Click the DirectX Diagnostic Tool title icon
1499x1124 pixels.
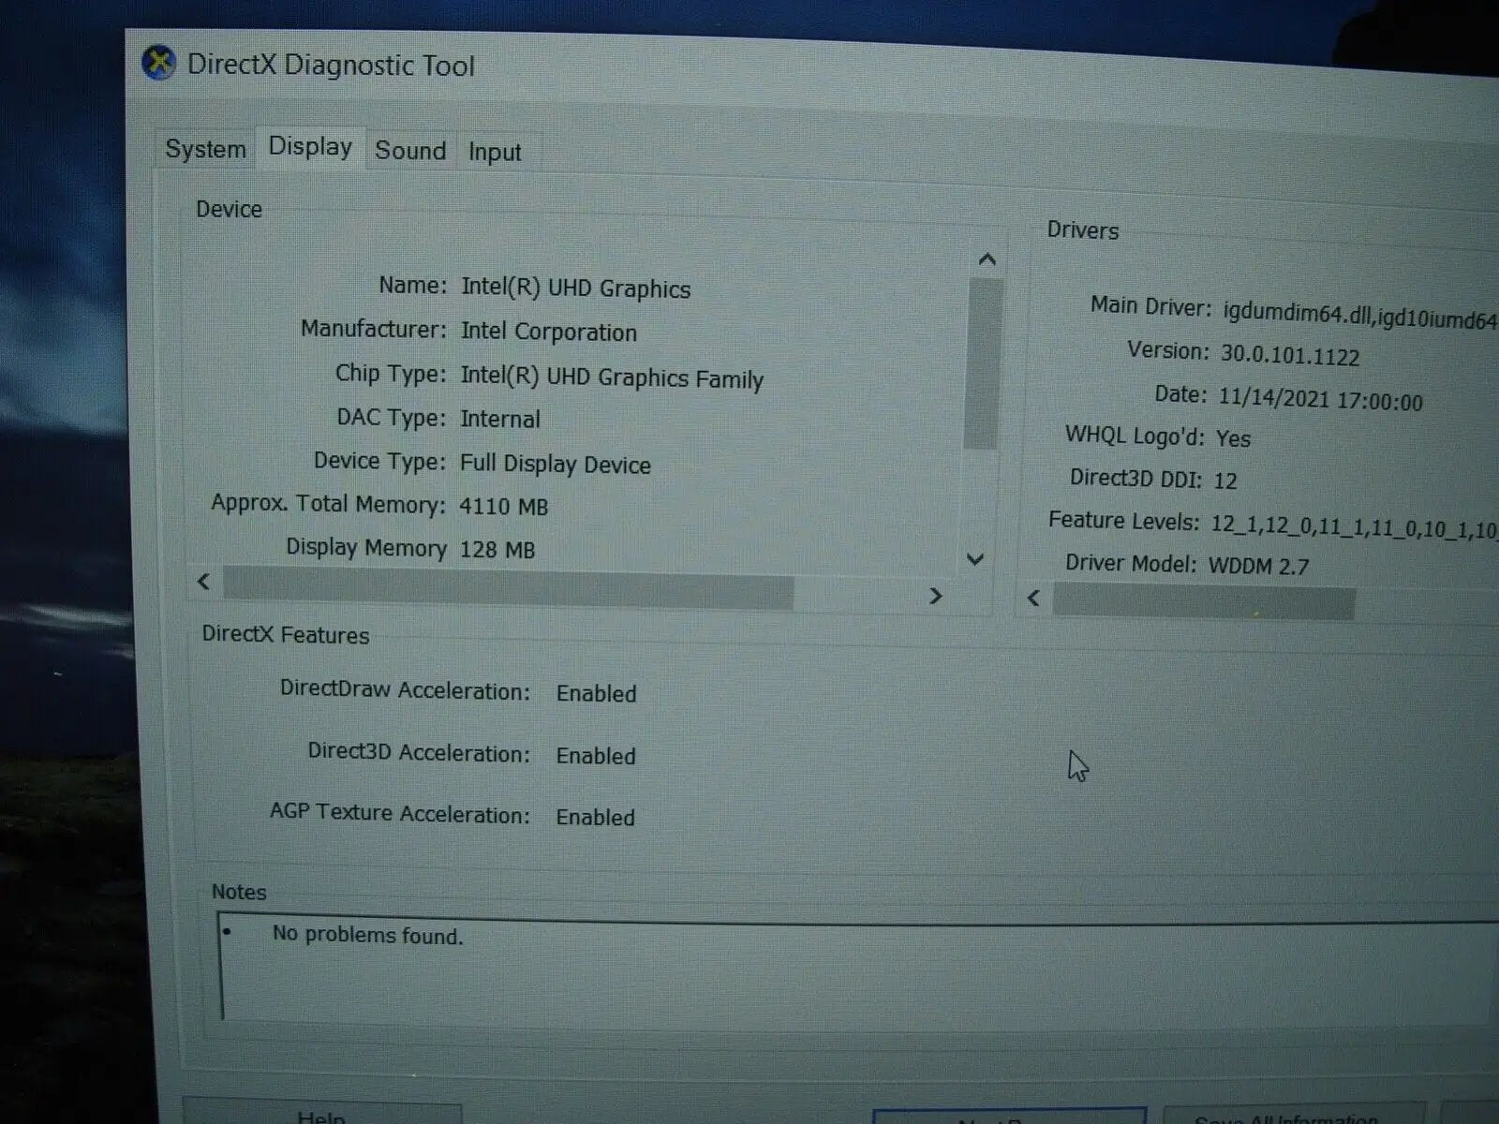159,63
